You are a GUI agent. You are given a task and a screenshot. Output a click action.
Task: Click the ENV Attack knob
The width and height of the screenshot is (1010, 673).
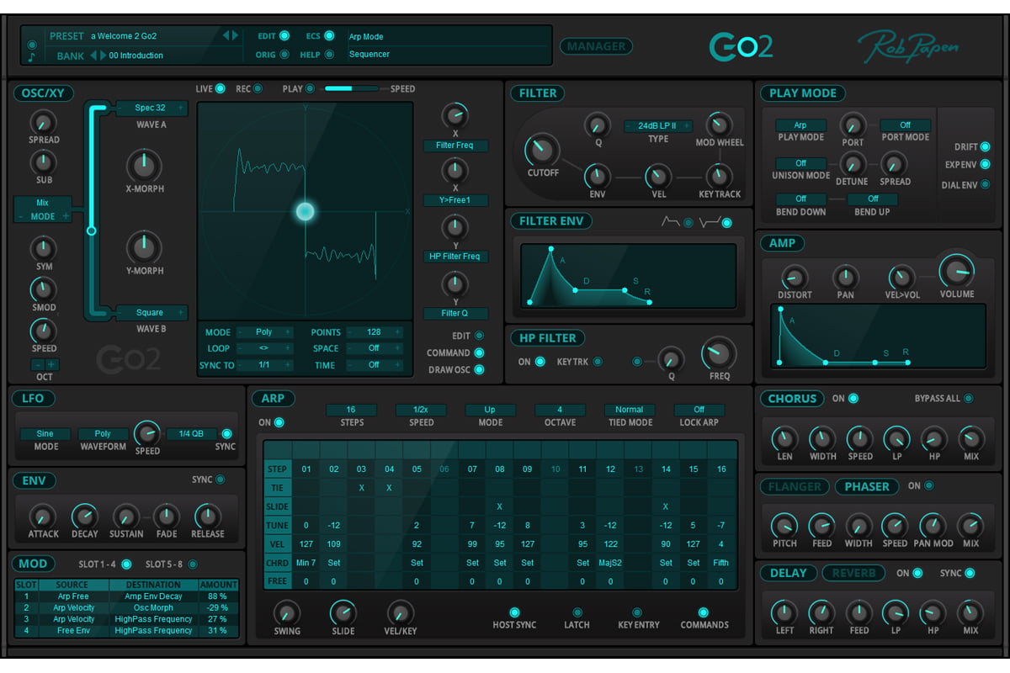click(43, 517)
